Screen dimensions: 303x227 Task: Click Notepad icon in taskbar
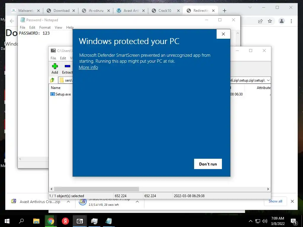tap(109, 221)
